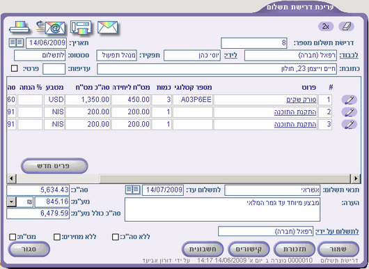Toggle the מט"ח checkbox
369x269 pixels.
pos(13,237)
